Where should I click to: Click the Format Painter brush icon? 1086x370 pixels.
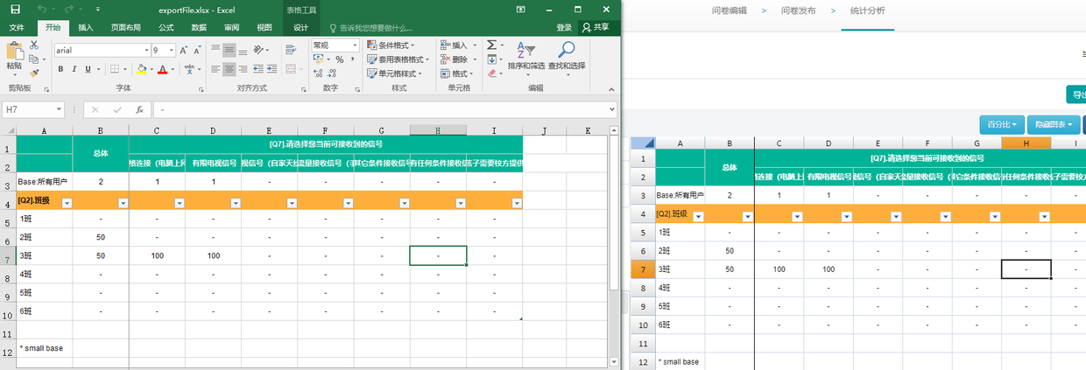pyautogui.click(x=33, y=74)
